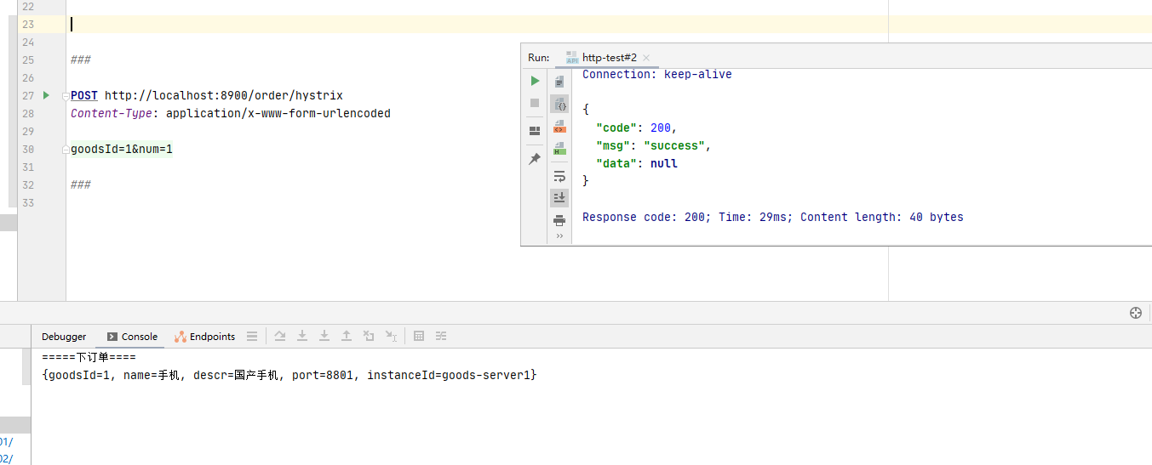Run the POST request from the gutter arrow
The height and width of the screenshot is (465, 1152).
46,95
